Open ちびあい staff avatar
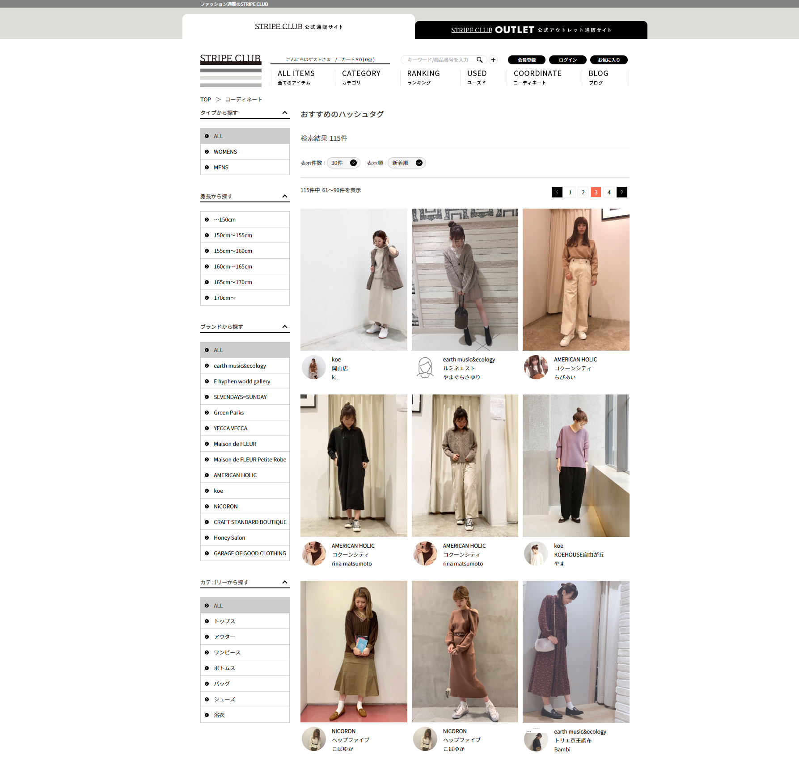This screenshot has height=759, width=799. (x=536, y=367)
